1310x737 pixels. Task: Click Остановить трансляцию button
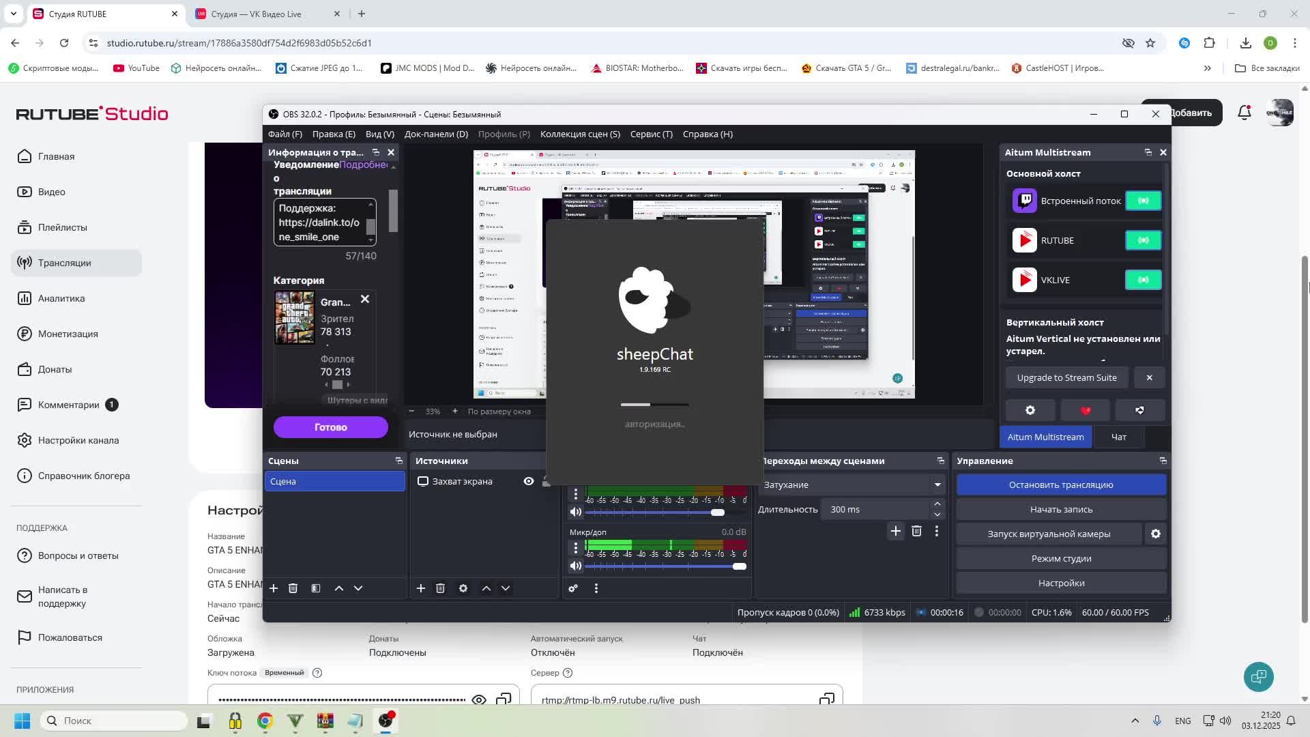click(1061, 485)
